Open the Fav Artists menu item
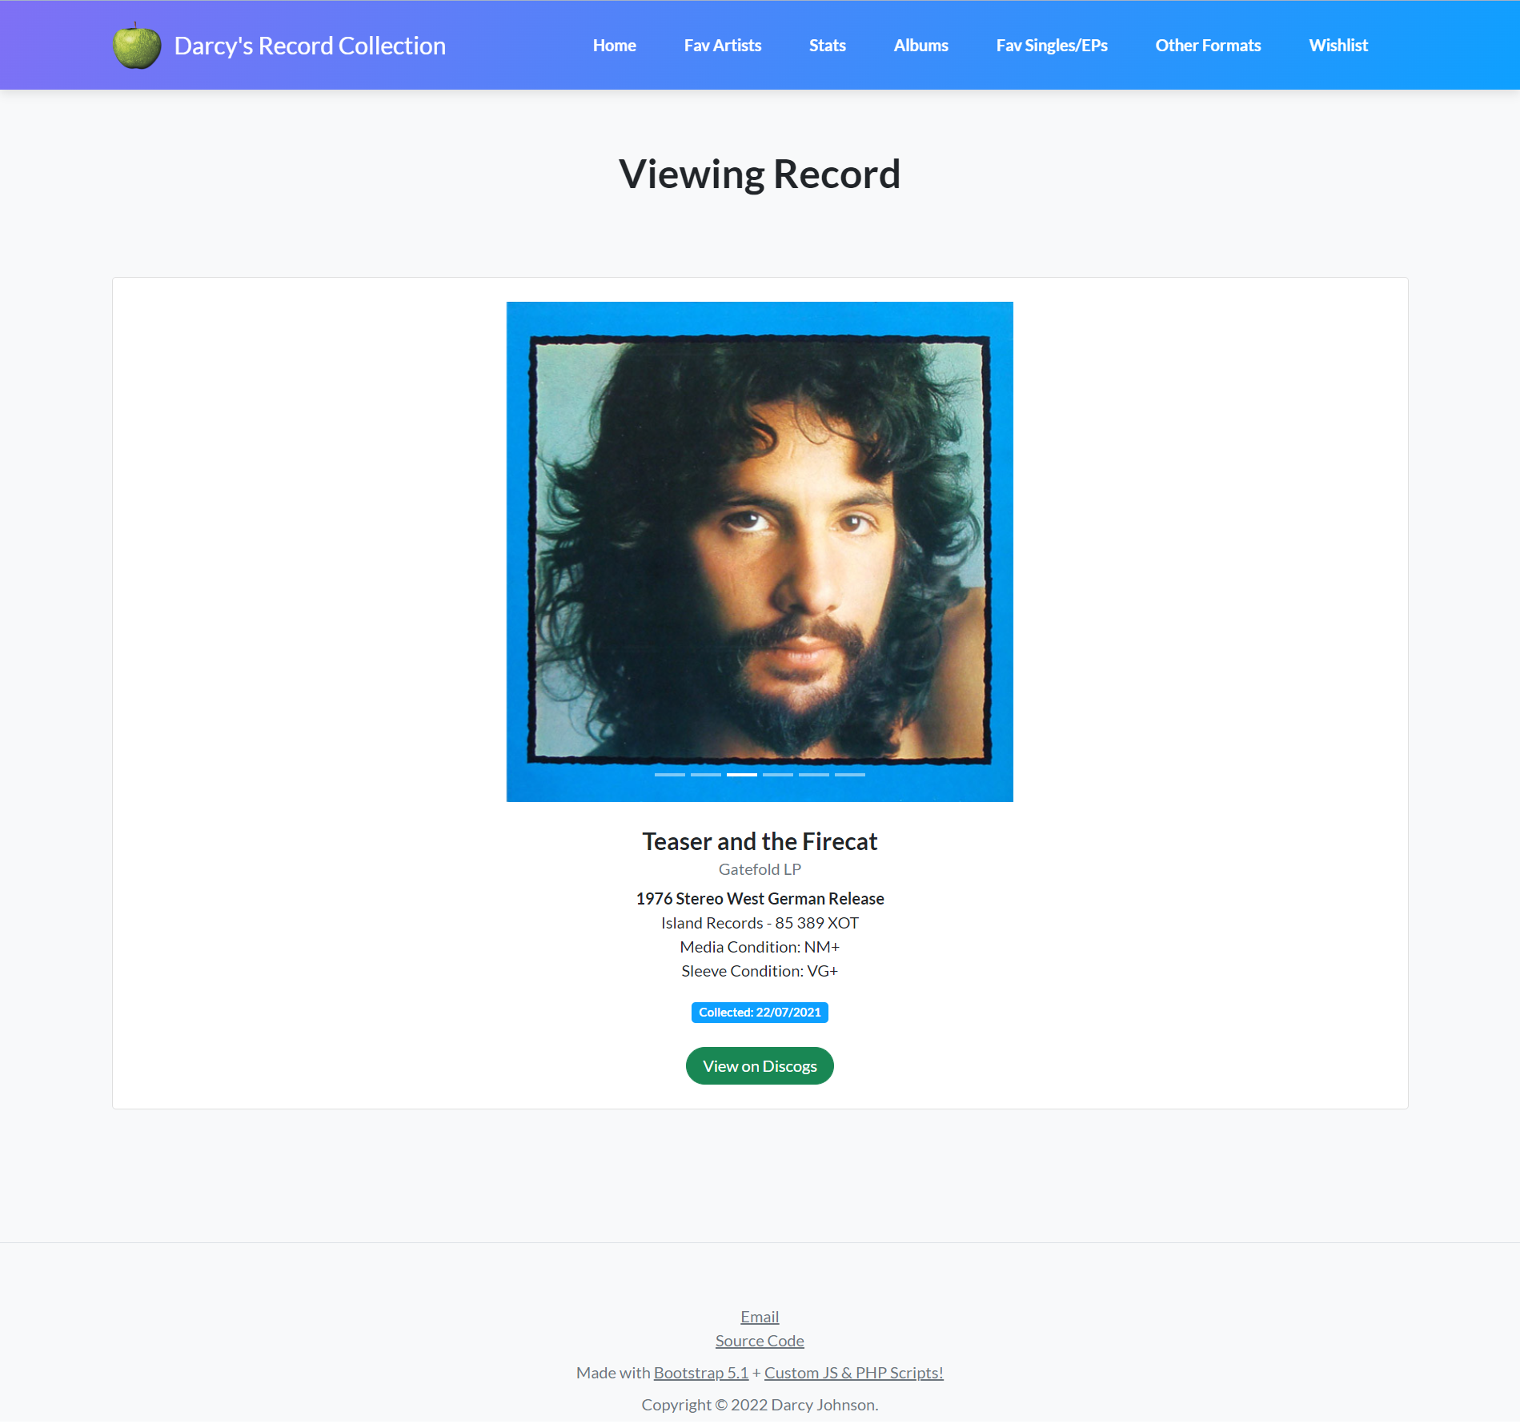Viewport: 1520px width, 1428px height. pyautogui.click(x=722, y=46)
